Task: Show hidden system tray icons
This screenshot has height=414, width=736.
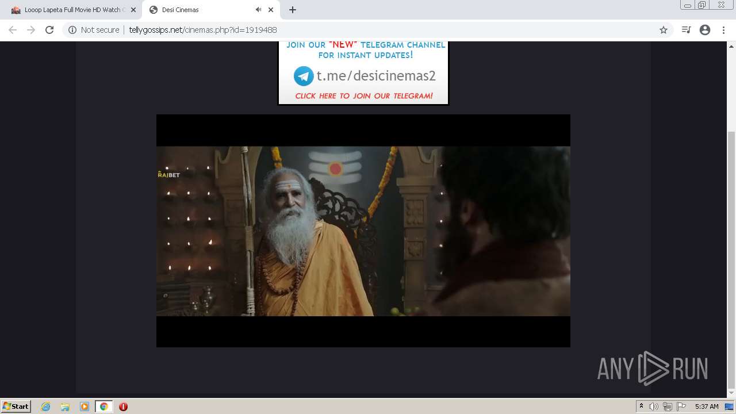Action: point(641,407)
